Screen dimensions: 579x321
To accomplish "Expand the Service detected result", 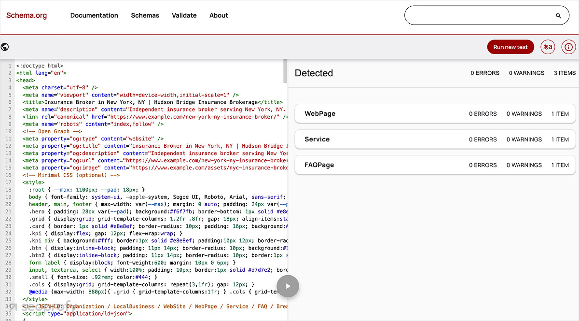I will [434, 139].
